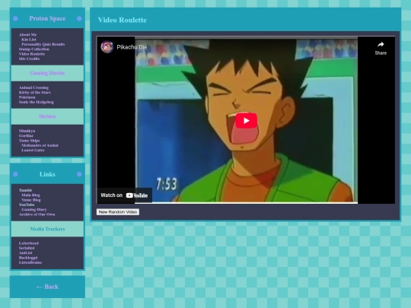The height and width of the screenshot is (308, 411).
Task: Open the Pokémon gaming diary
Action: pos(27,97)
